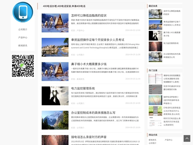Open 公司简介 under 网站分类 section
193x145 pixels.
[152, 143]
